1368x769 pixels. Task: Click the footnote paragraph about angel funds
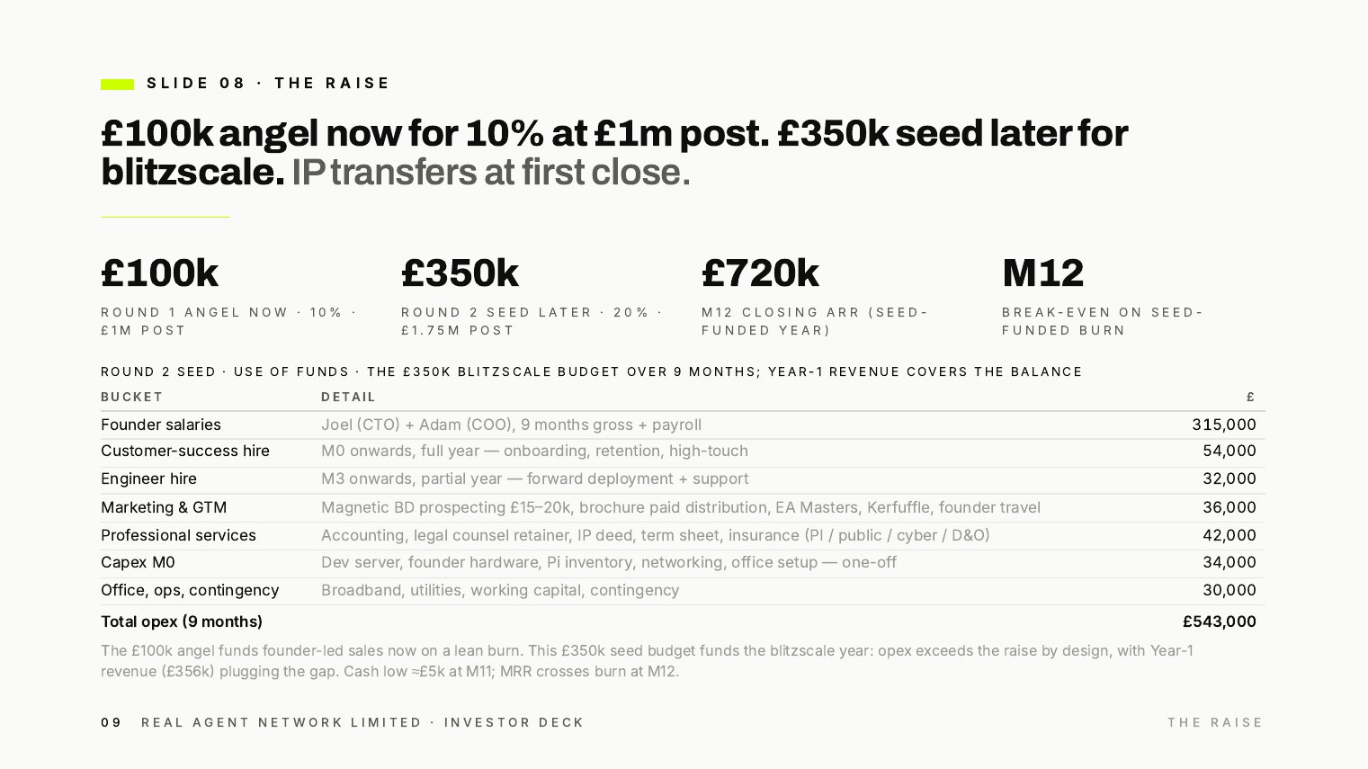tap(647, 661)
